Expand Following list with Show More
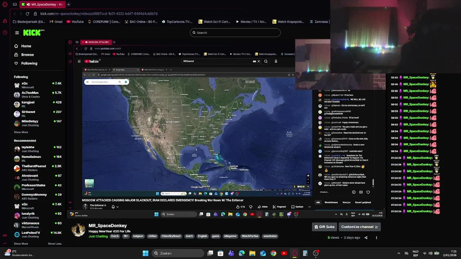This screenshot has height=259, width=461. point(21,132)
